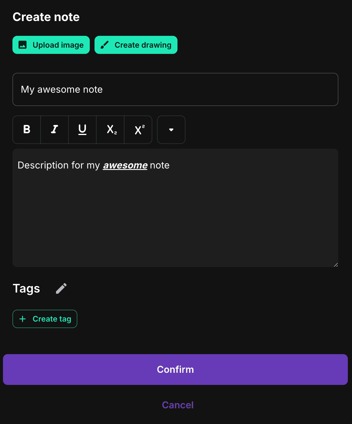The width and height of the screenshot is (352, 424).
Task: Toggle underline text formatting
Action: 82,130
